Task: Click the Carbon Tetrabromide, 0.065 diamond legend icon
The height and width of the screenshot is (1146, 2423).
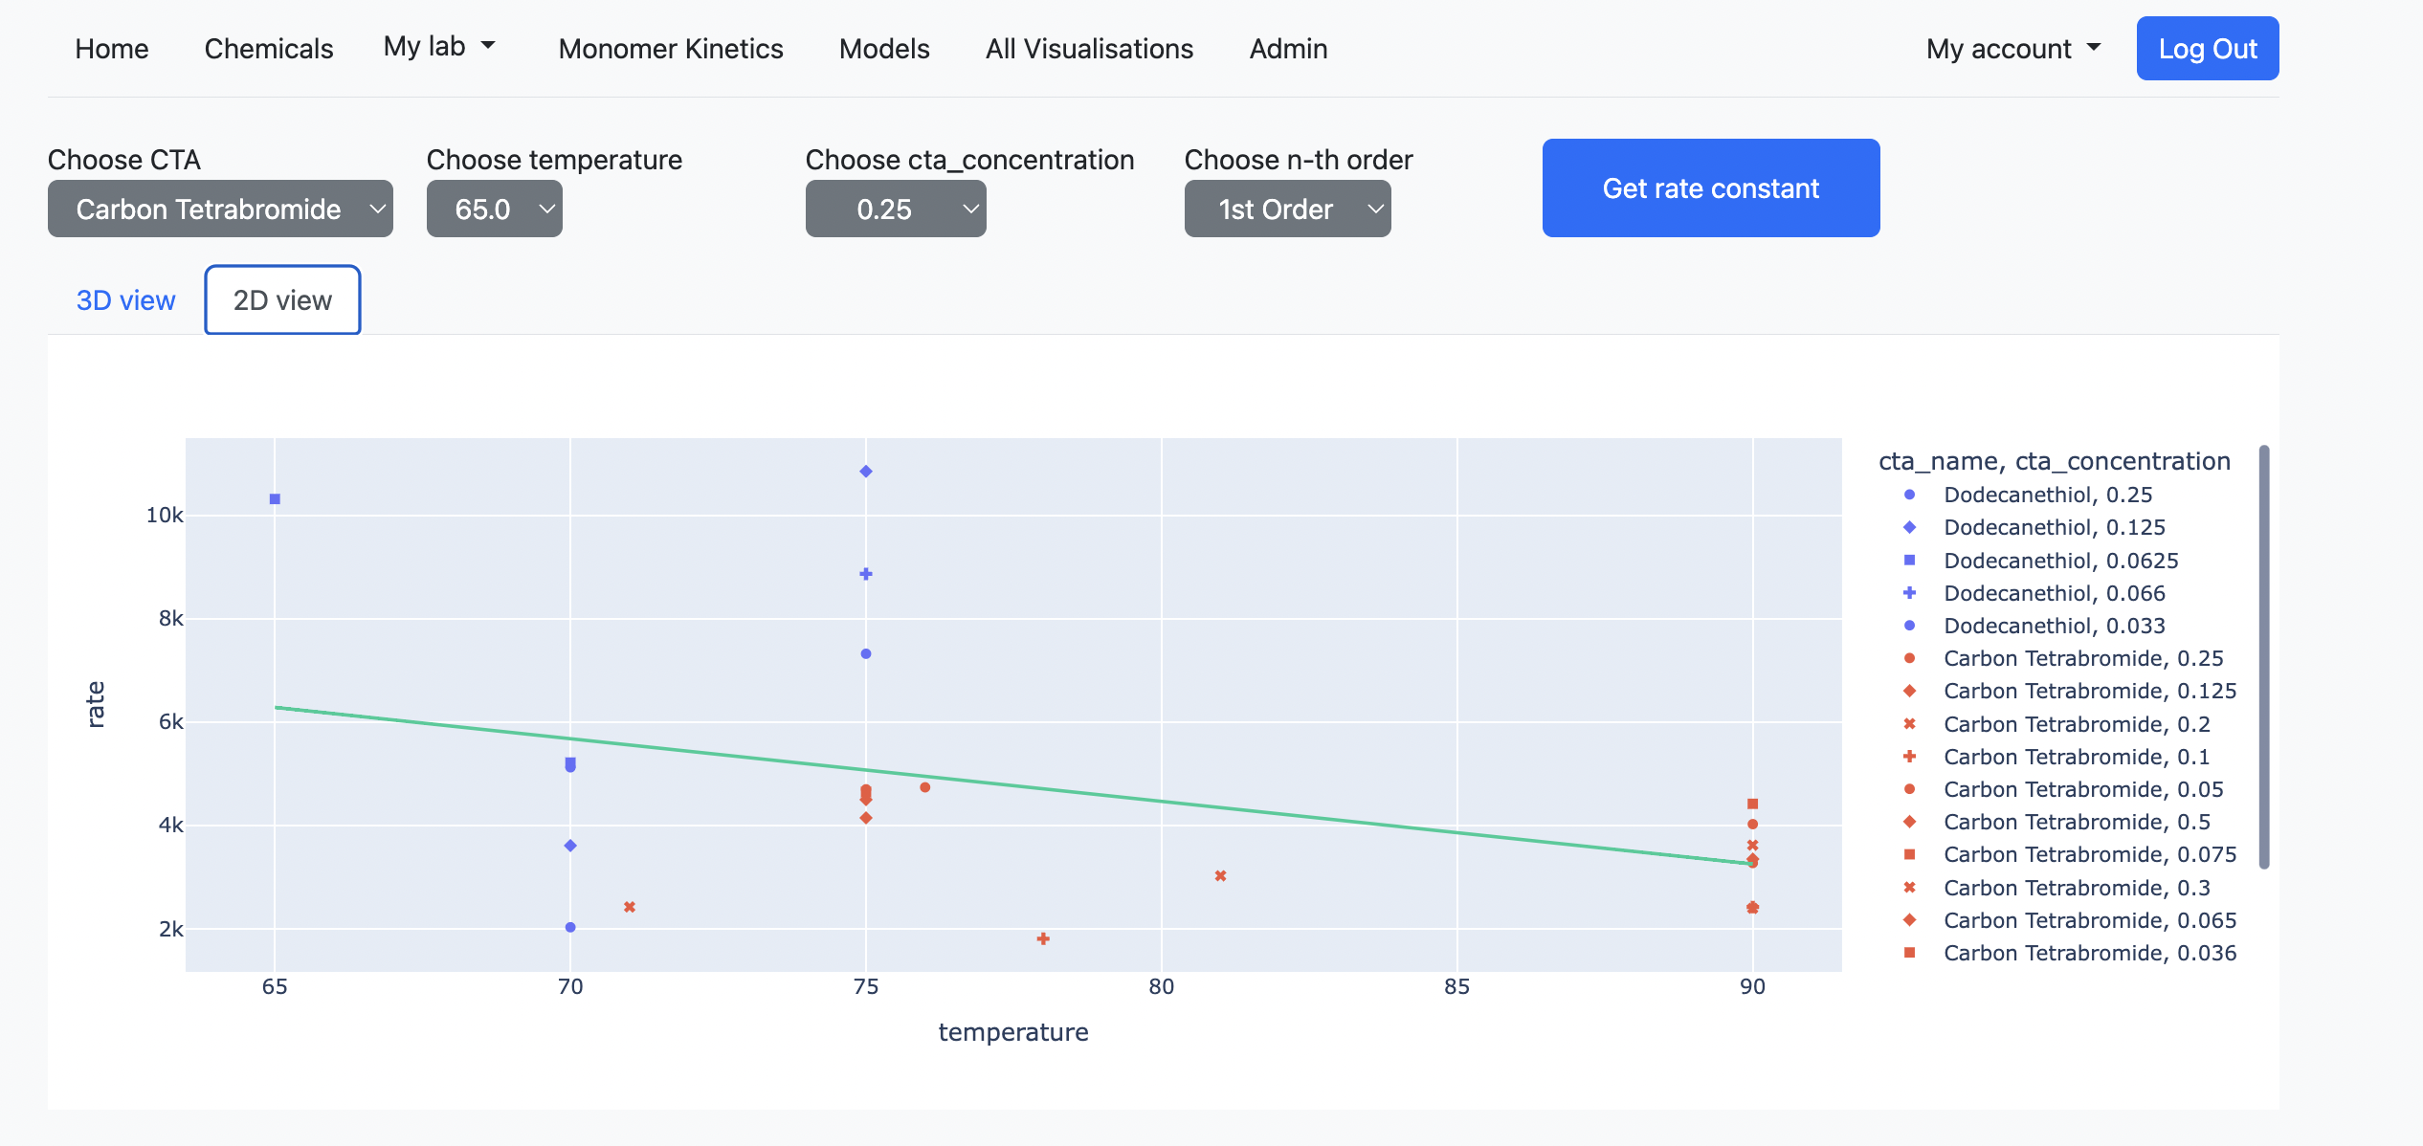Action: tap(1909, 920)
